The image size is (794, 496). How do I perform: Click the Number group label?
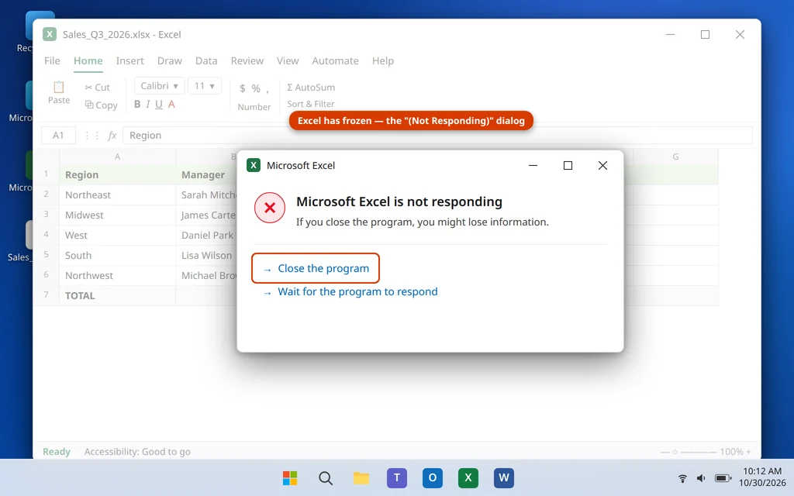pos(254,107)
